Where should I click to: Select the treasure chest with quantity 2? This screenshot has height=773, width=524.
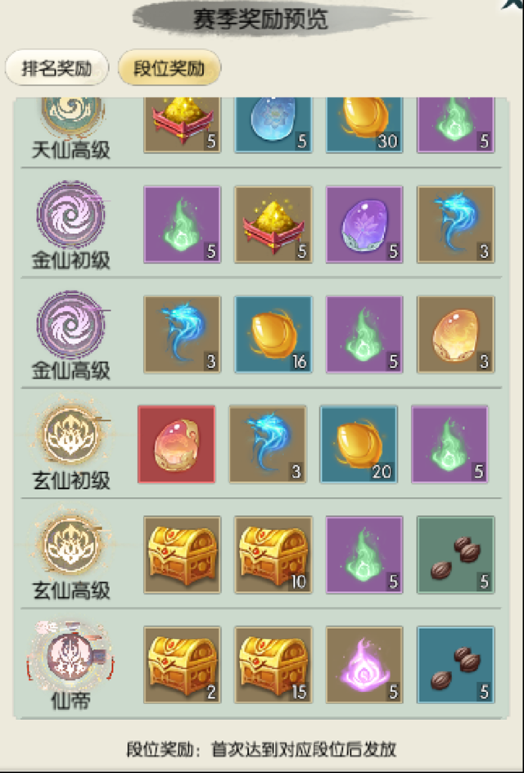click(182, 665)
